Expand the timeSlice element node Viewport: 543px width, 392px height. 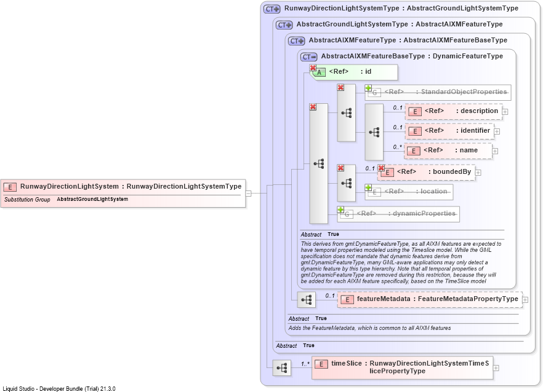pos(496,368)
